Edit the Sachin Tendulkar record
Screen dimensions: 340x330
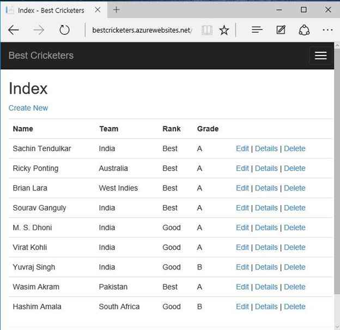(x=242, y=148)
